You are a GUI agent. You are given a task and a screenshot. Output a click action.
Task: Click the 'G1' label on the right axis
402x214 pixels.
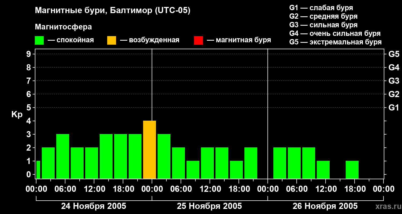point(394,108)
